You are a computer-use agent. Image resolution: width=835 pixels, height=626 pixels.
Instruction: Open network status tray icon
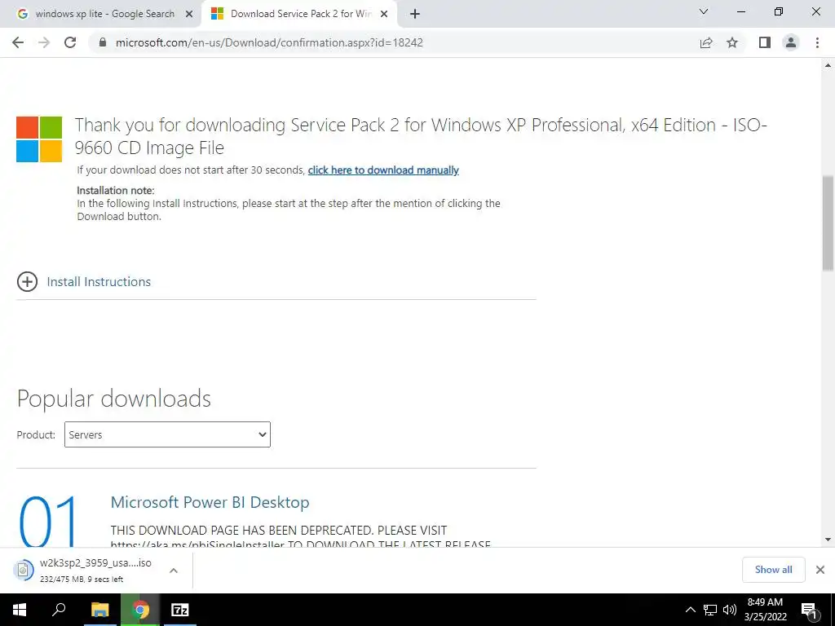(x=710, y=610)
